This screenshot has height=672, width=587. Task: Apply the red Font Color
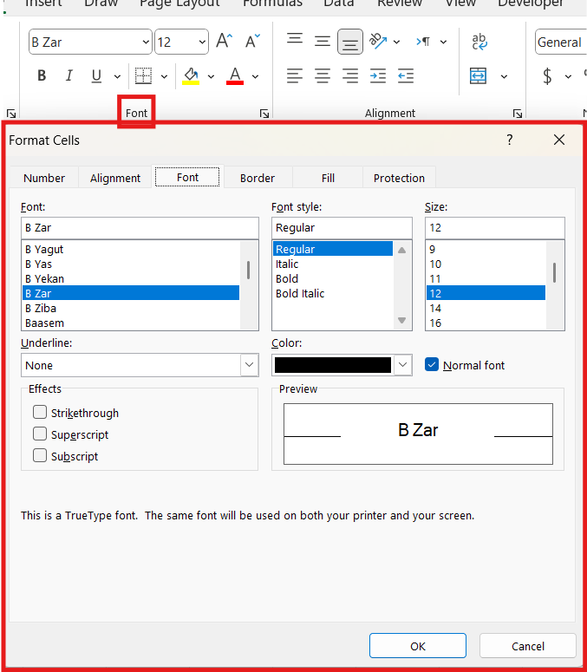[x=235, y=75]
